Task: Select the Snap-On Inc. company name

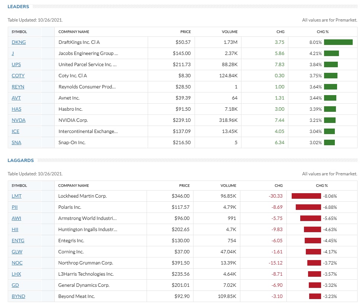Action: coord(72,143)
